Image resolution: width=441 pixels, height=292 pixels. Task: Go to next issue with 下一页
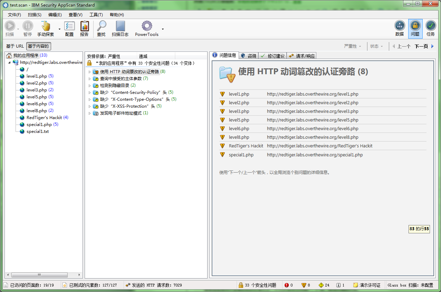click(x=424, y=46)
